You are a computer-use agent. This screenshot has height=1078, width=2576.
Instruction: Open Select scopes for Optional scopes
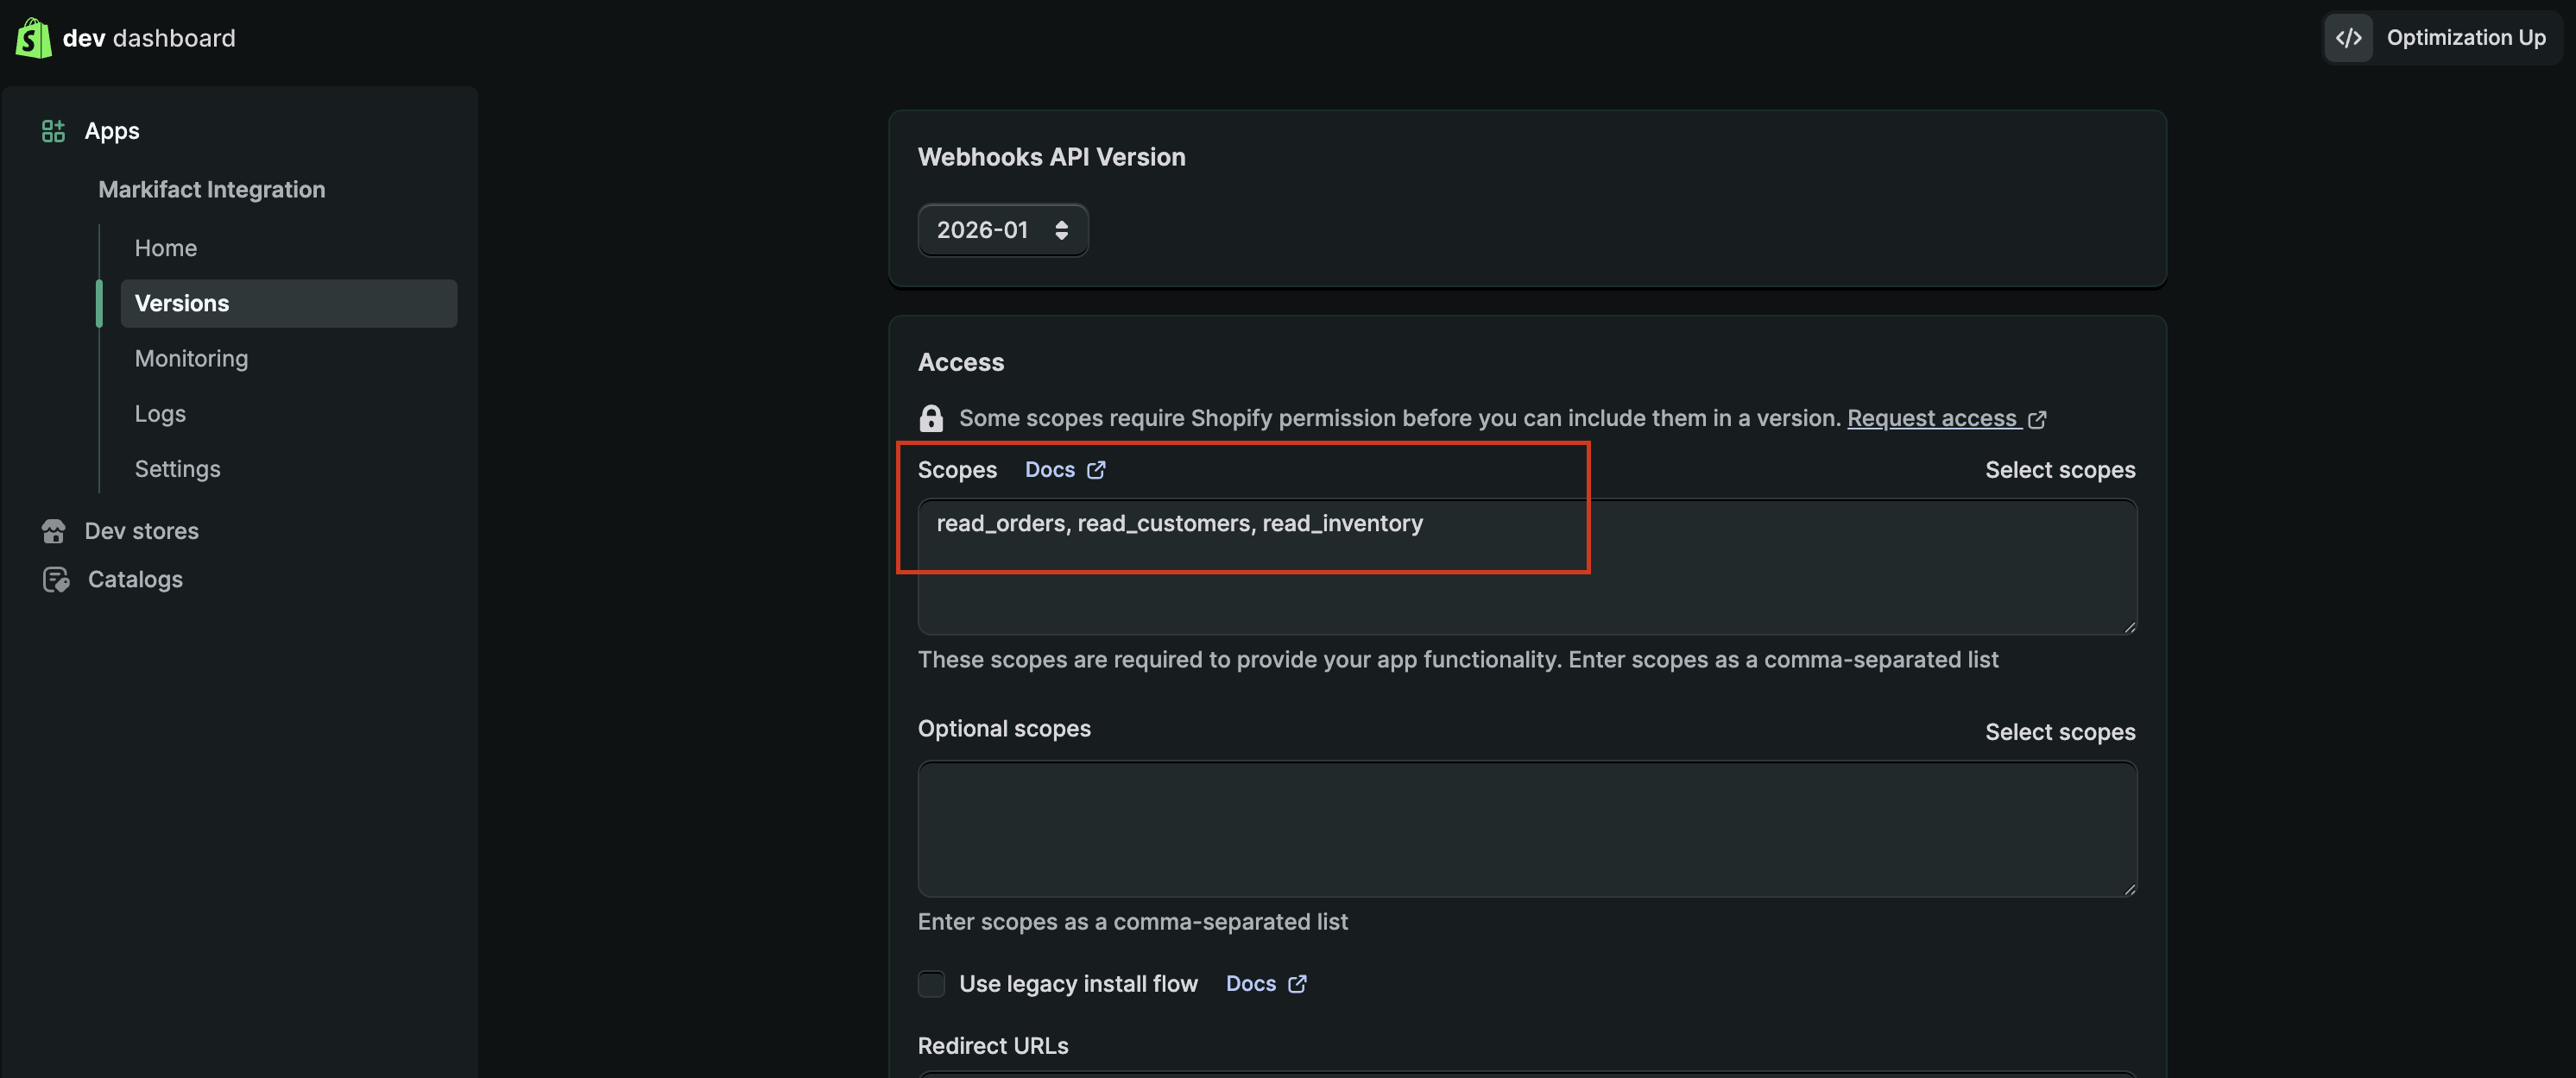(2059, 732)
